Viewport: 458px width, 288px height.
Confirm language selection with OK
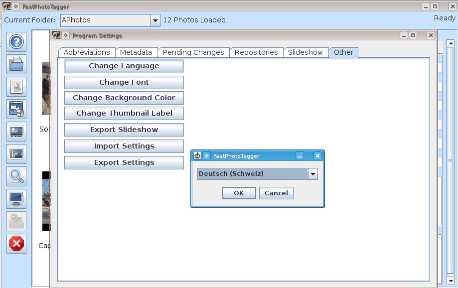239,193
